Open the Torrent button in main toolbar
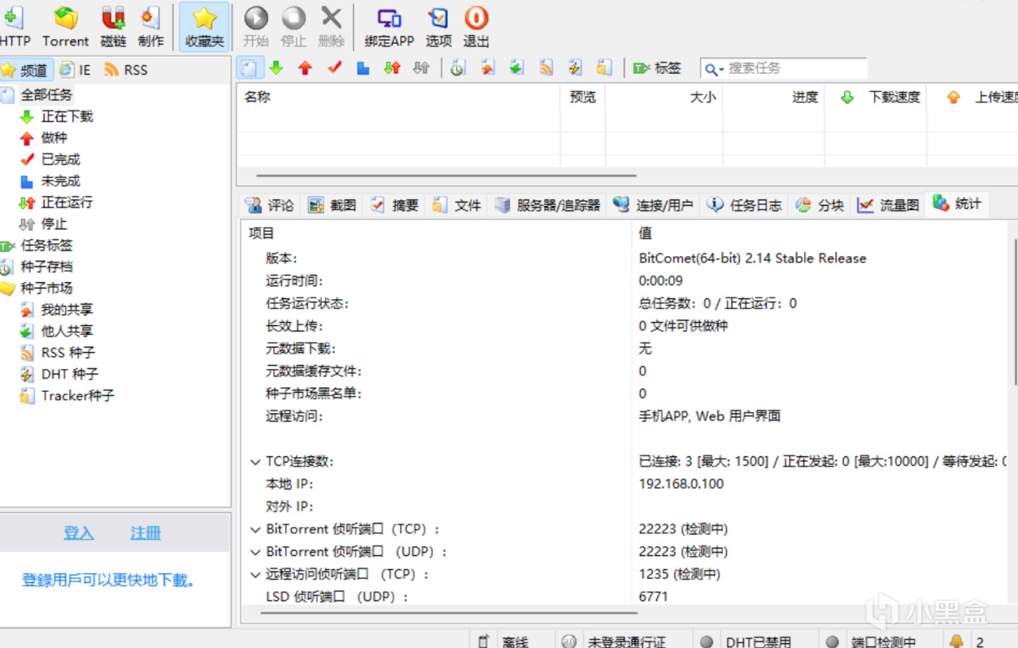1018x648 pixels. 65,27
